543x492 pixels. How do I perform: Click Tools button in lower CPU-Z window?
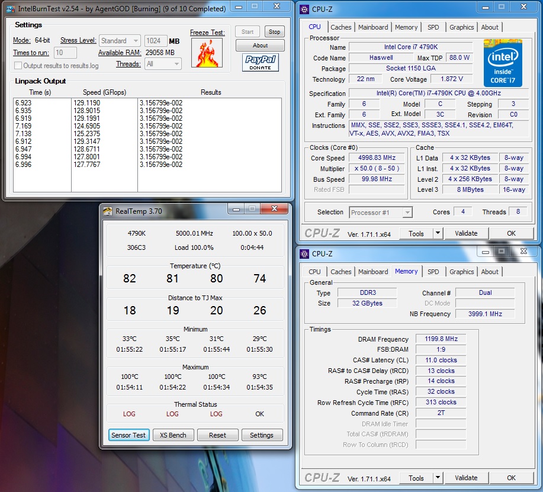pos(416,478)
